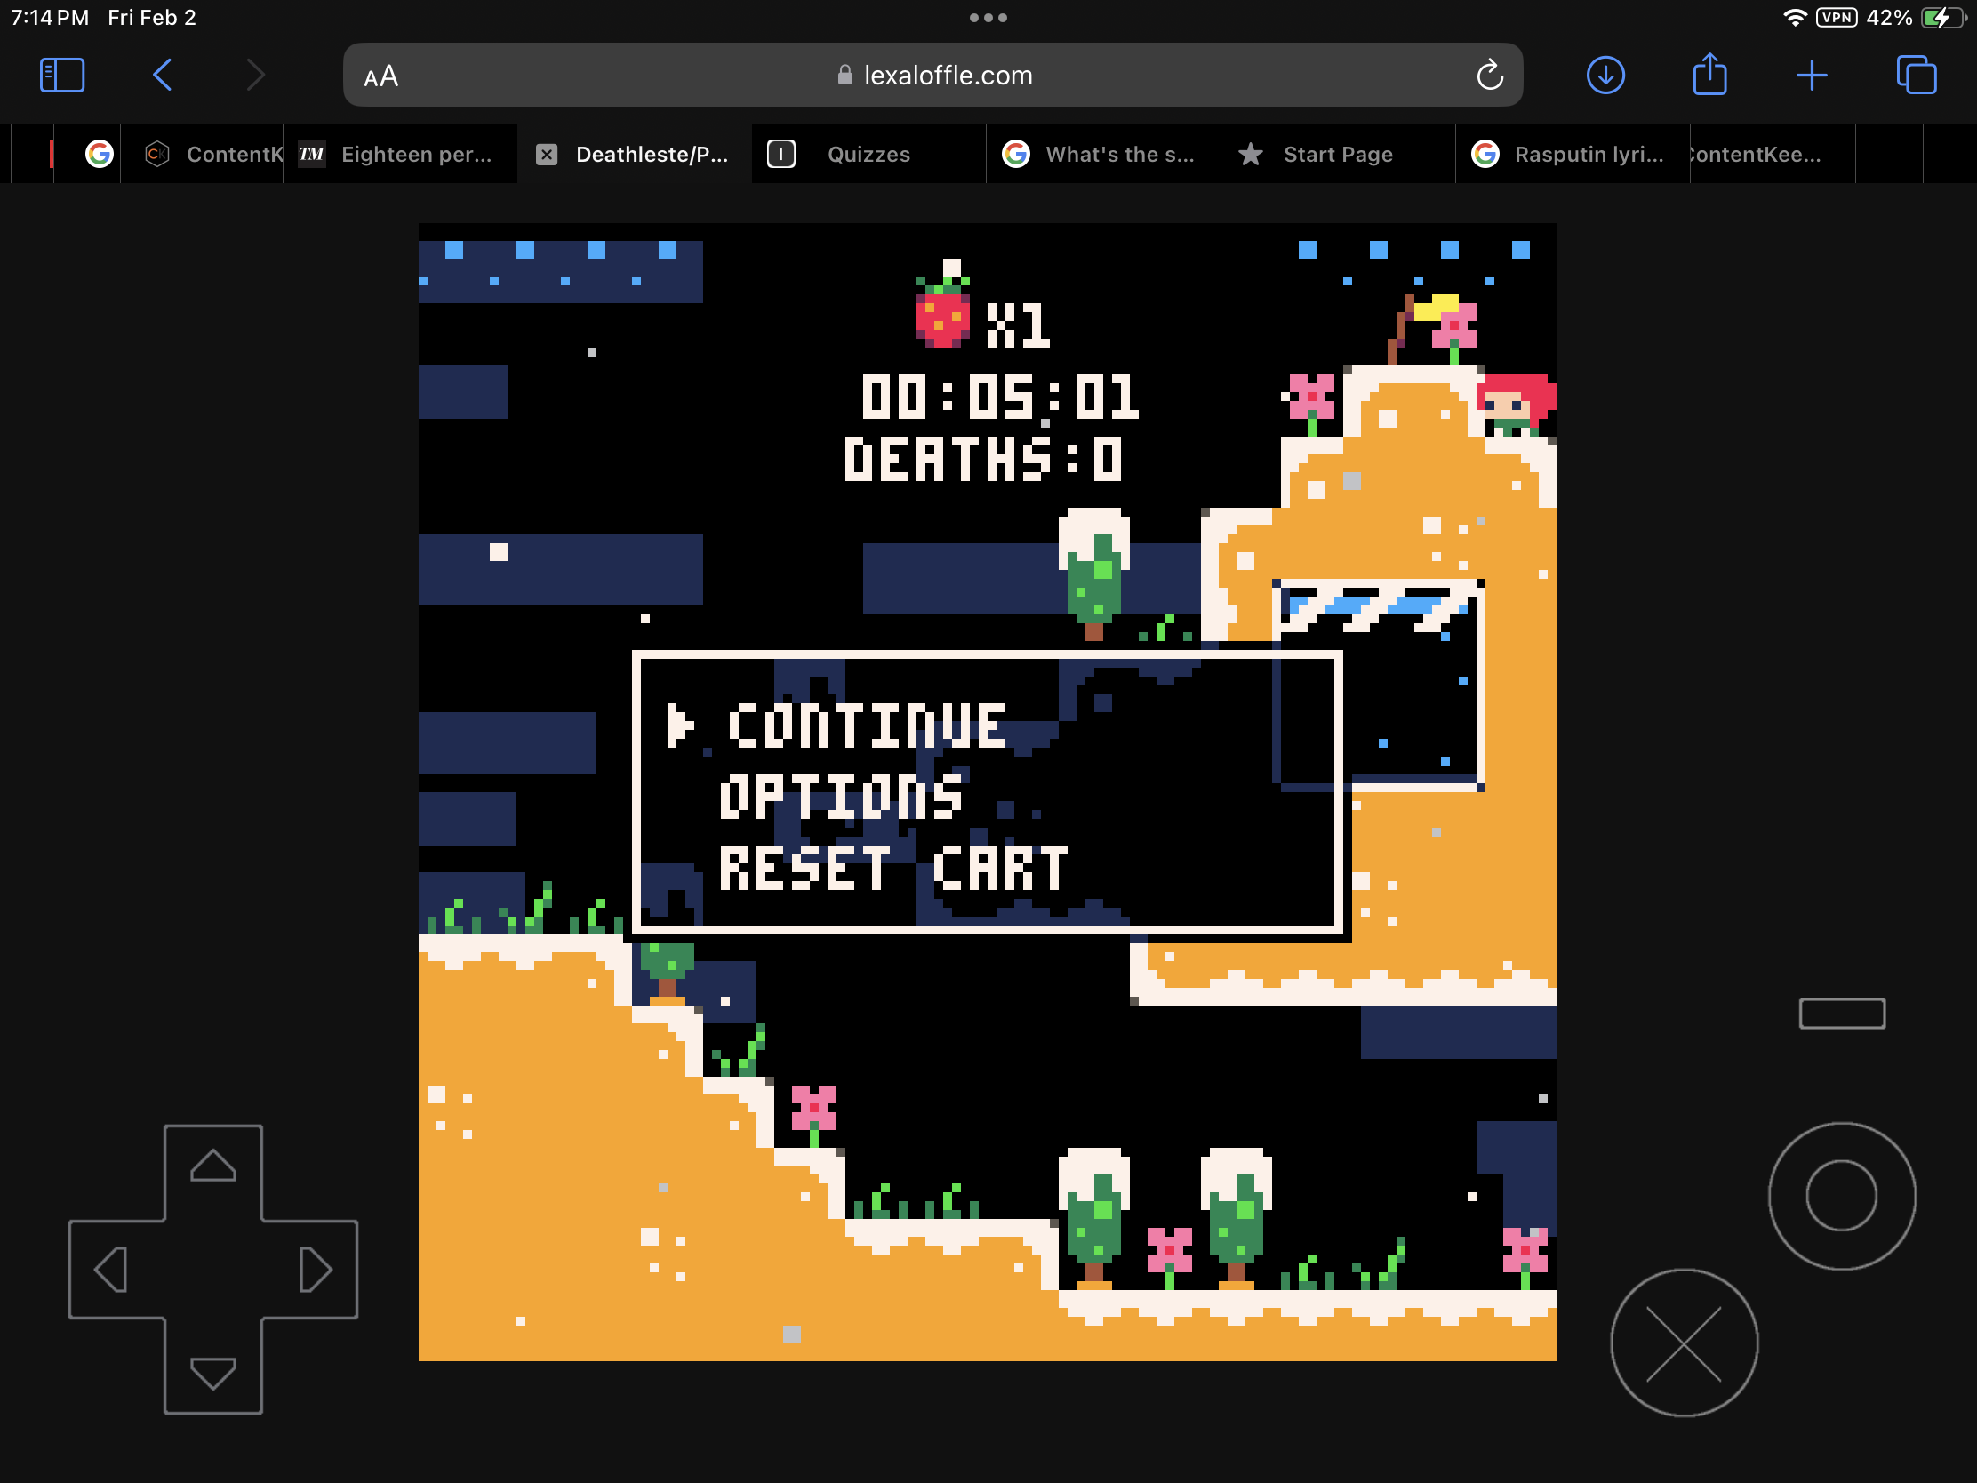The image size is (1977, 1483).
Task: Tap the D-pad left arrow
Action: (x=113, y=1270)
